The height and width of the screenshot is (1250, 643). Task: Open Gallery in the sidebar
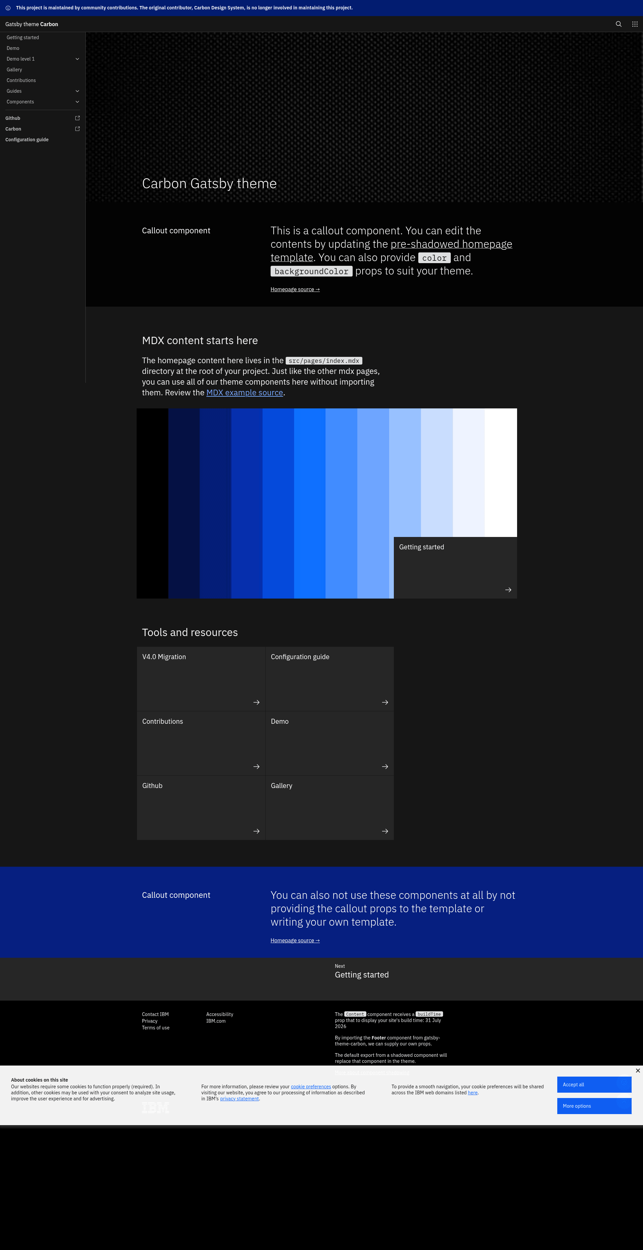point(43,69)
